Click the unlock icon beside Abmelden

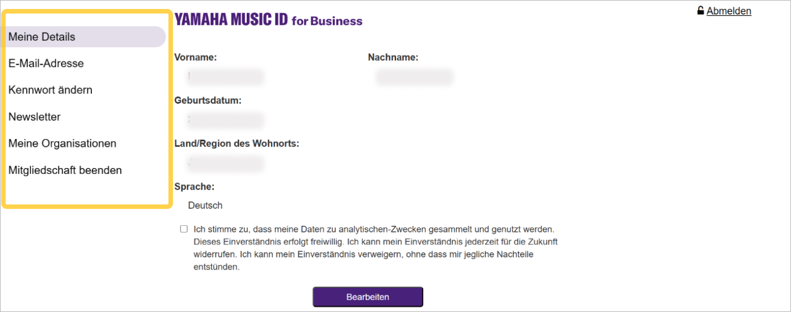pos(700,11)
